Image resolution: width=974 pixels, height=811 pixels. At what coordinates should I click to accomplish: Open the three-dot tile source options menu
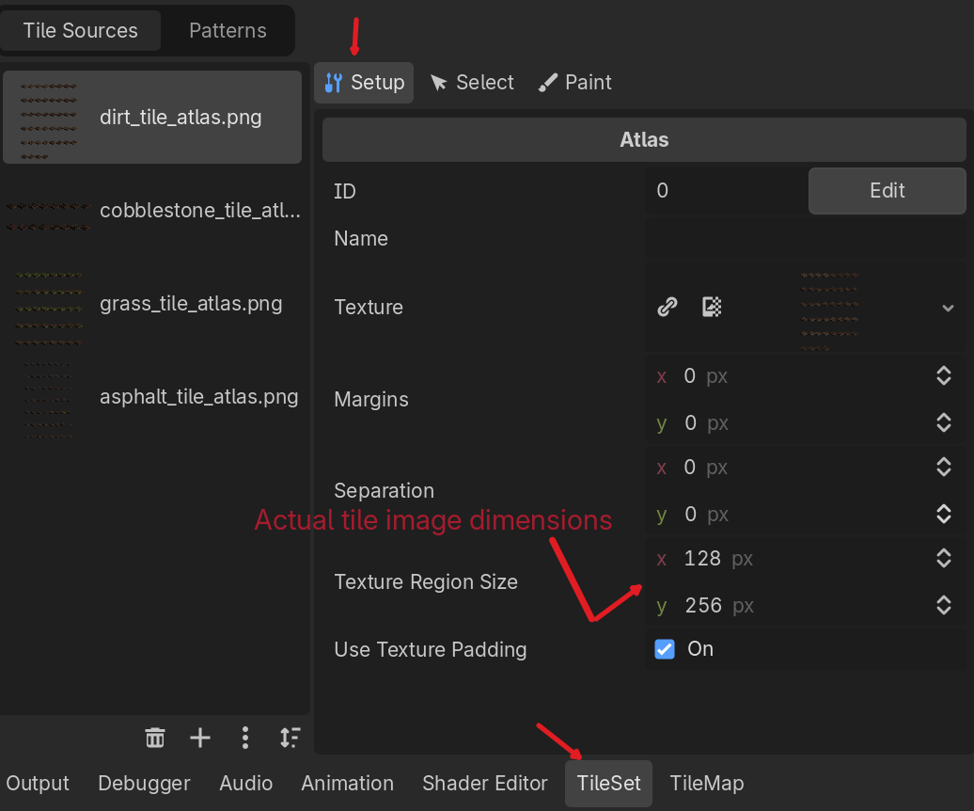245,738
